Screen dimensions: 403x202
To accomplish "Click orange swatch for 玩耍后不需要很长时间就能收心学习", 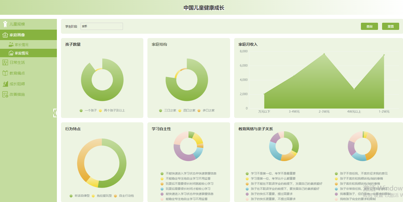I will coord(162,184).
